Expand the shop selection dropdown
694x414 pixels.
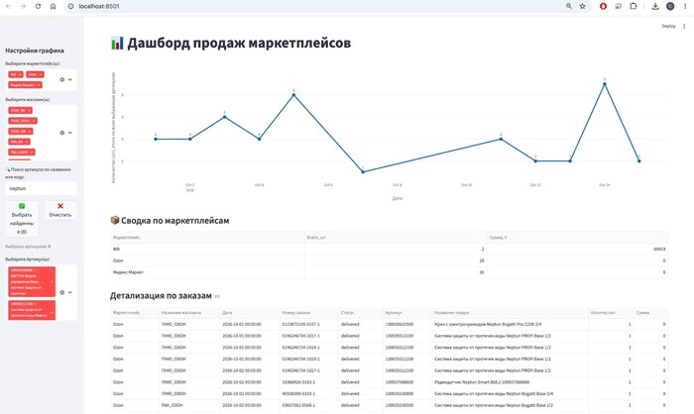70,133
